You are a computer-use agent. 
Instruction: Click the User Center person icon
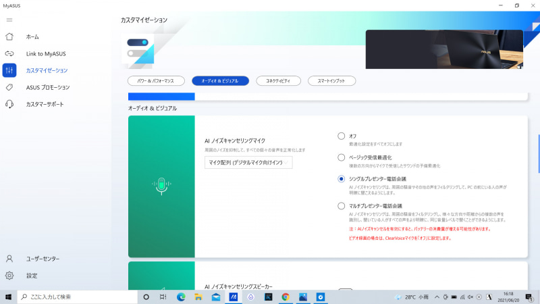click(x=9, y=259)
